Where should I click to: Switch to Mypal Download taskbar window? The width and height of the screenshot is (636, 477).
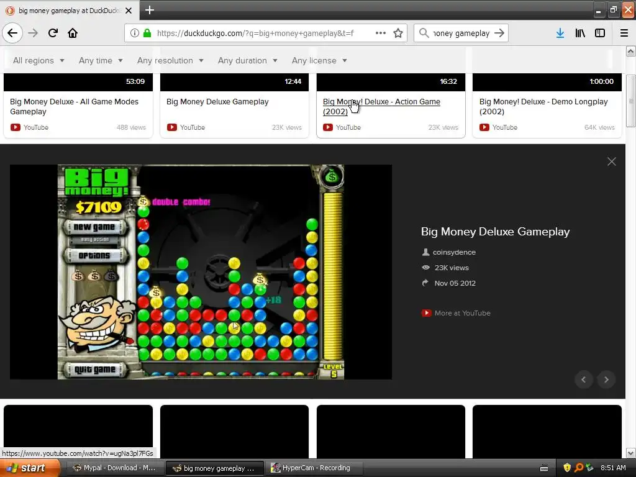[115, 468]
